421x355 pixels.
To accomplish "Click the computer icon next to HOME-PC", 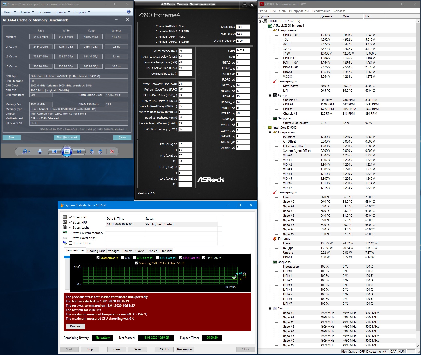I will coord(265,21).
